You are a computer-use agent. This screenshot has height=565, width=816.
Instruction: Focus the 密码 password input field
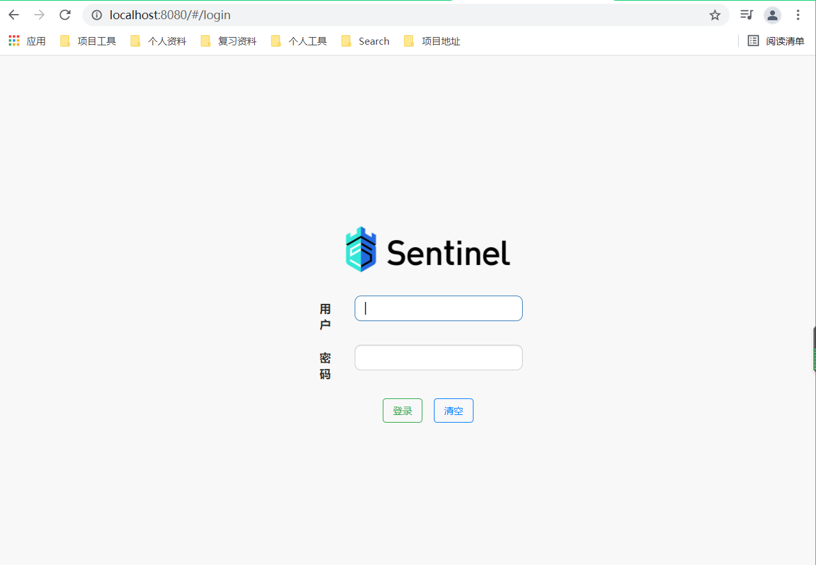(x=438, y=358)
